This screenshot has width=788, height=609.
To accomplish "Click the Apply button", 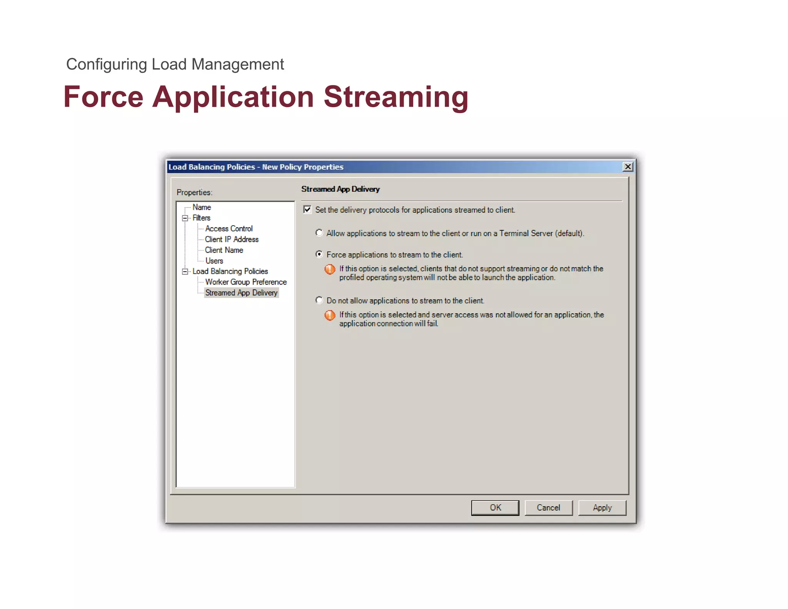I will (x=602, y=508).
